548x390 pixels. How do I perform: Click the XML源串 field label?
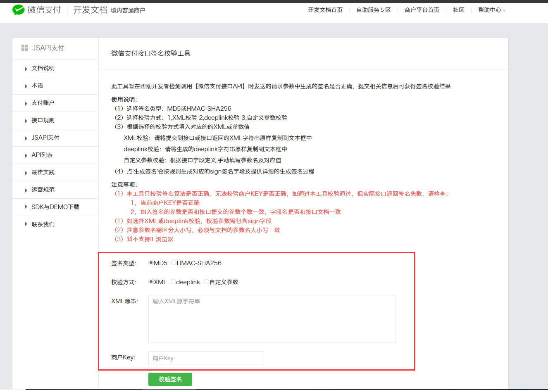pyautogui.click(x=124, y=301)
